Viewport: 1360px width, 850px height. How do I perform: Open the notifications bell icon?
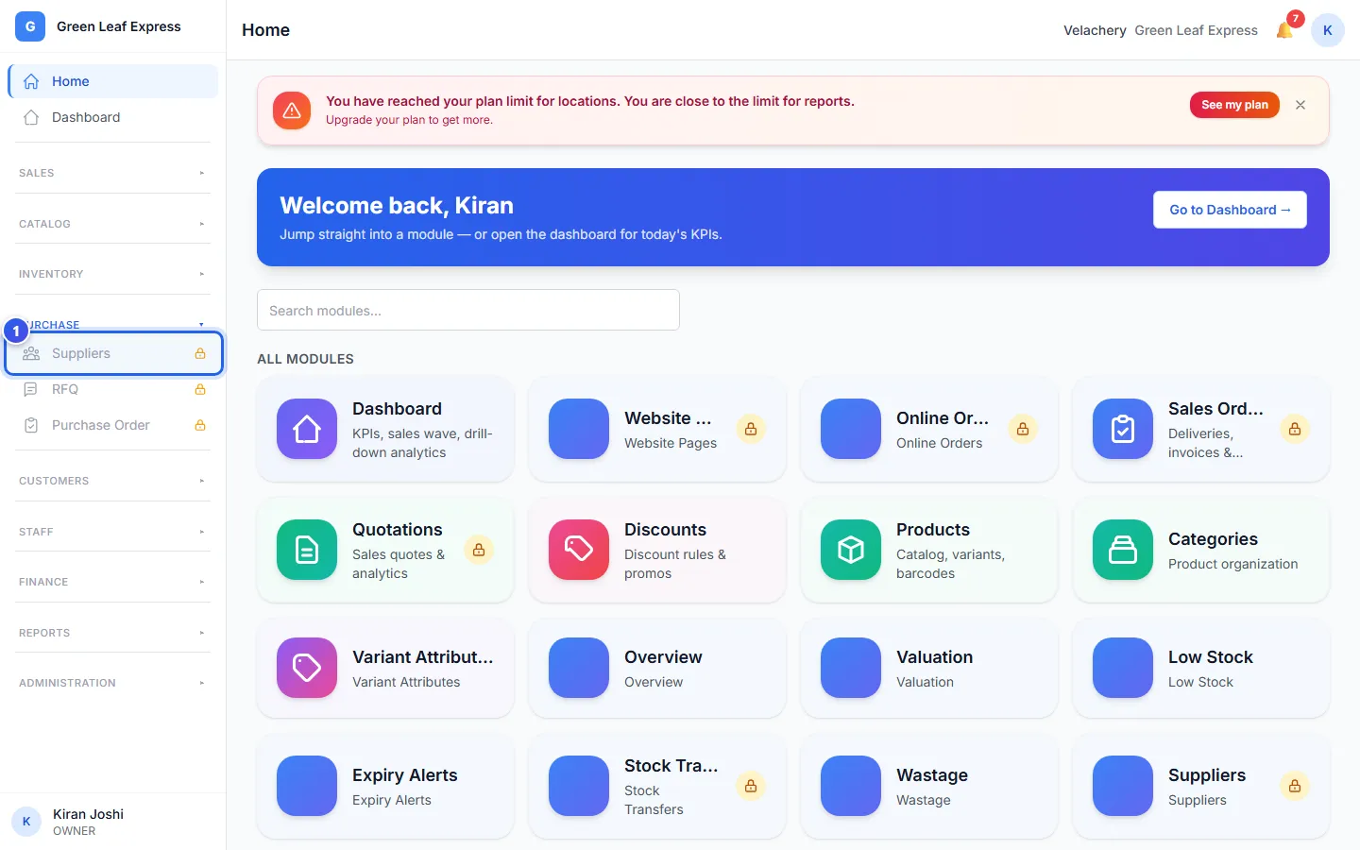pyautogui.click(x=1284, y=30)
